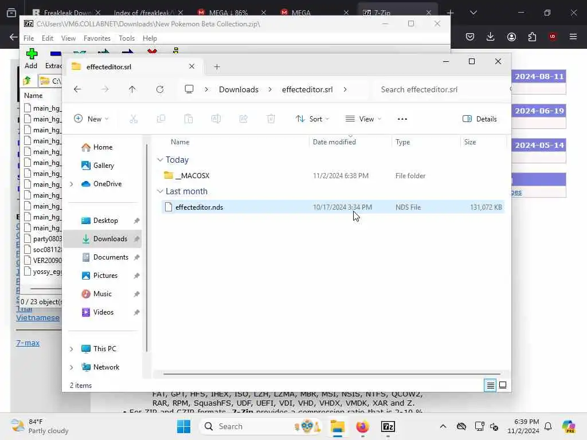Open a new Explorer tab with plus
587x440 pixels.
(217, 67)
